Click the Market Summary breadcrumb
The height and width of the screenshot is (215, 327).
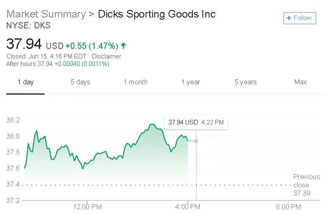point(46,14)
